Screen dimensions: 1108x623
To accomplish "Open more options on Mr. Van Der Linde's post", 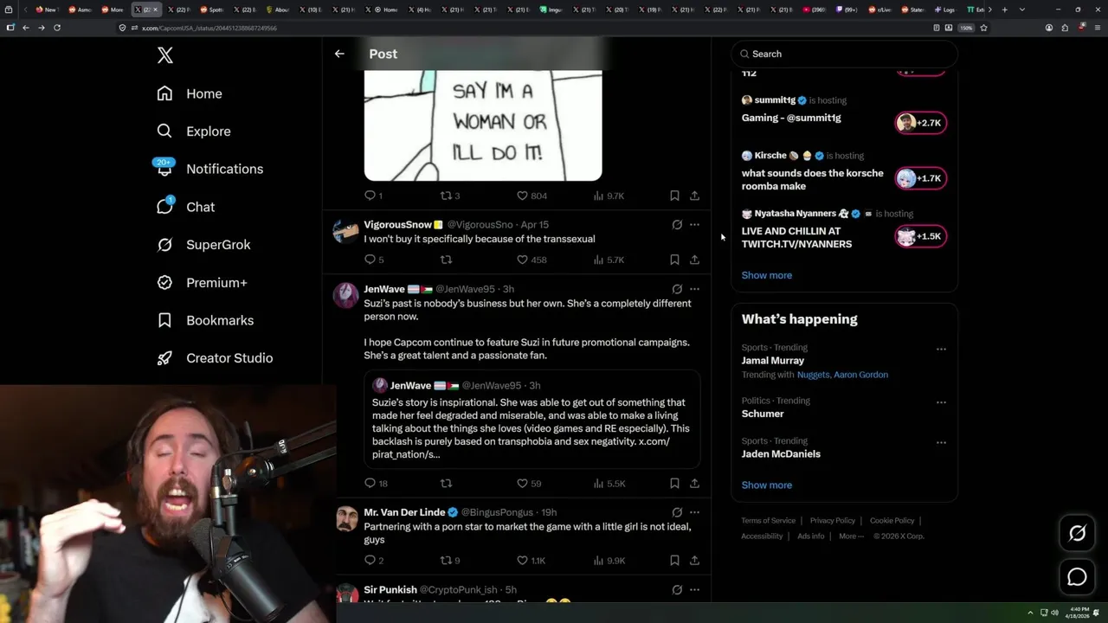I will point(694,512).
